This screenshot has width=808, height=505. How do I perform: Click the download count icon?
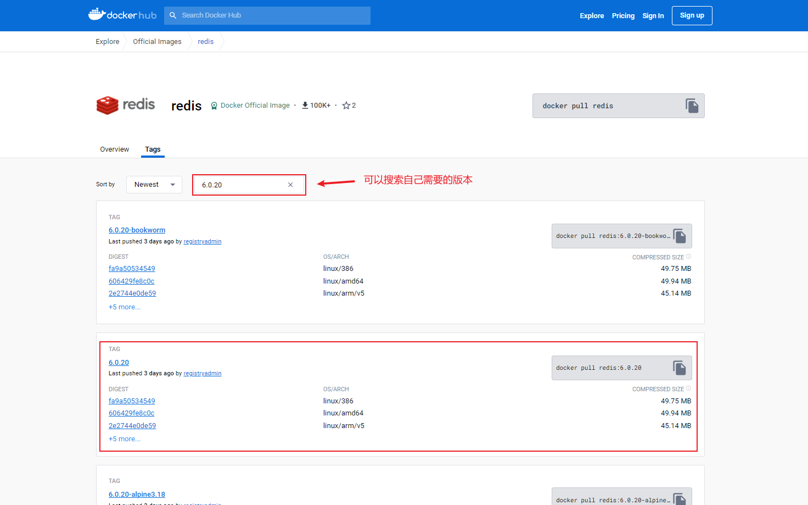tap(305, 106)
